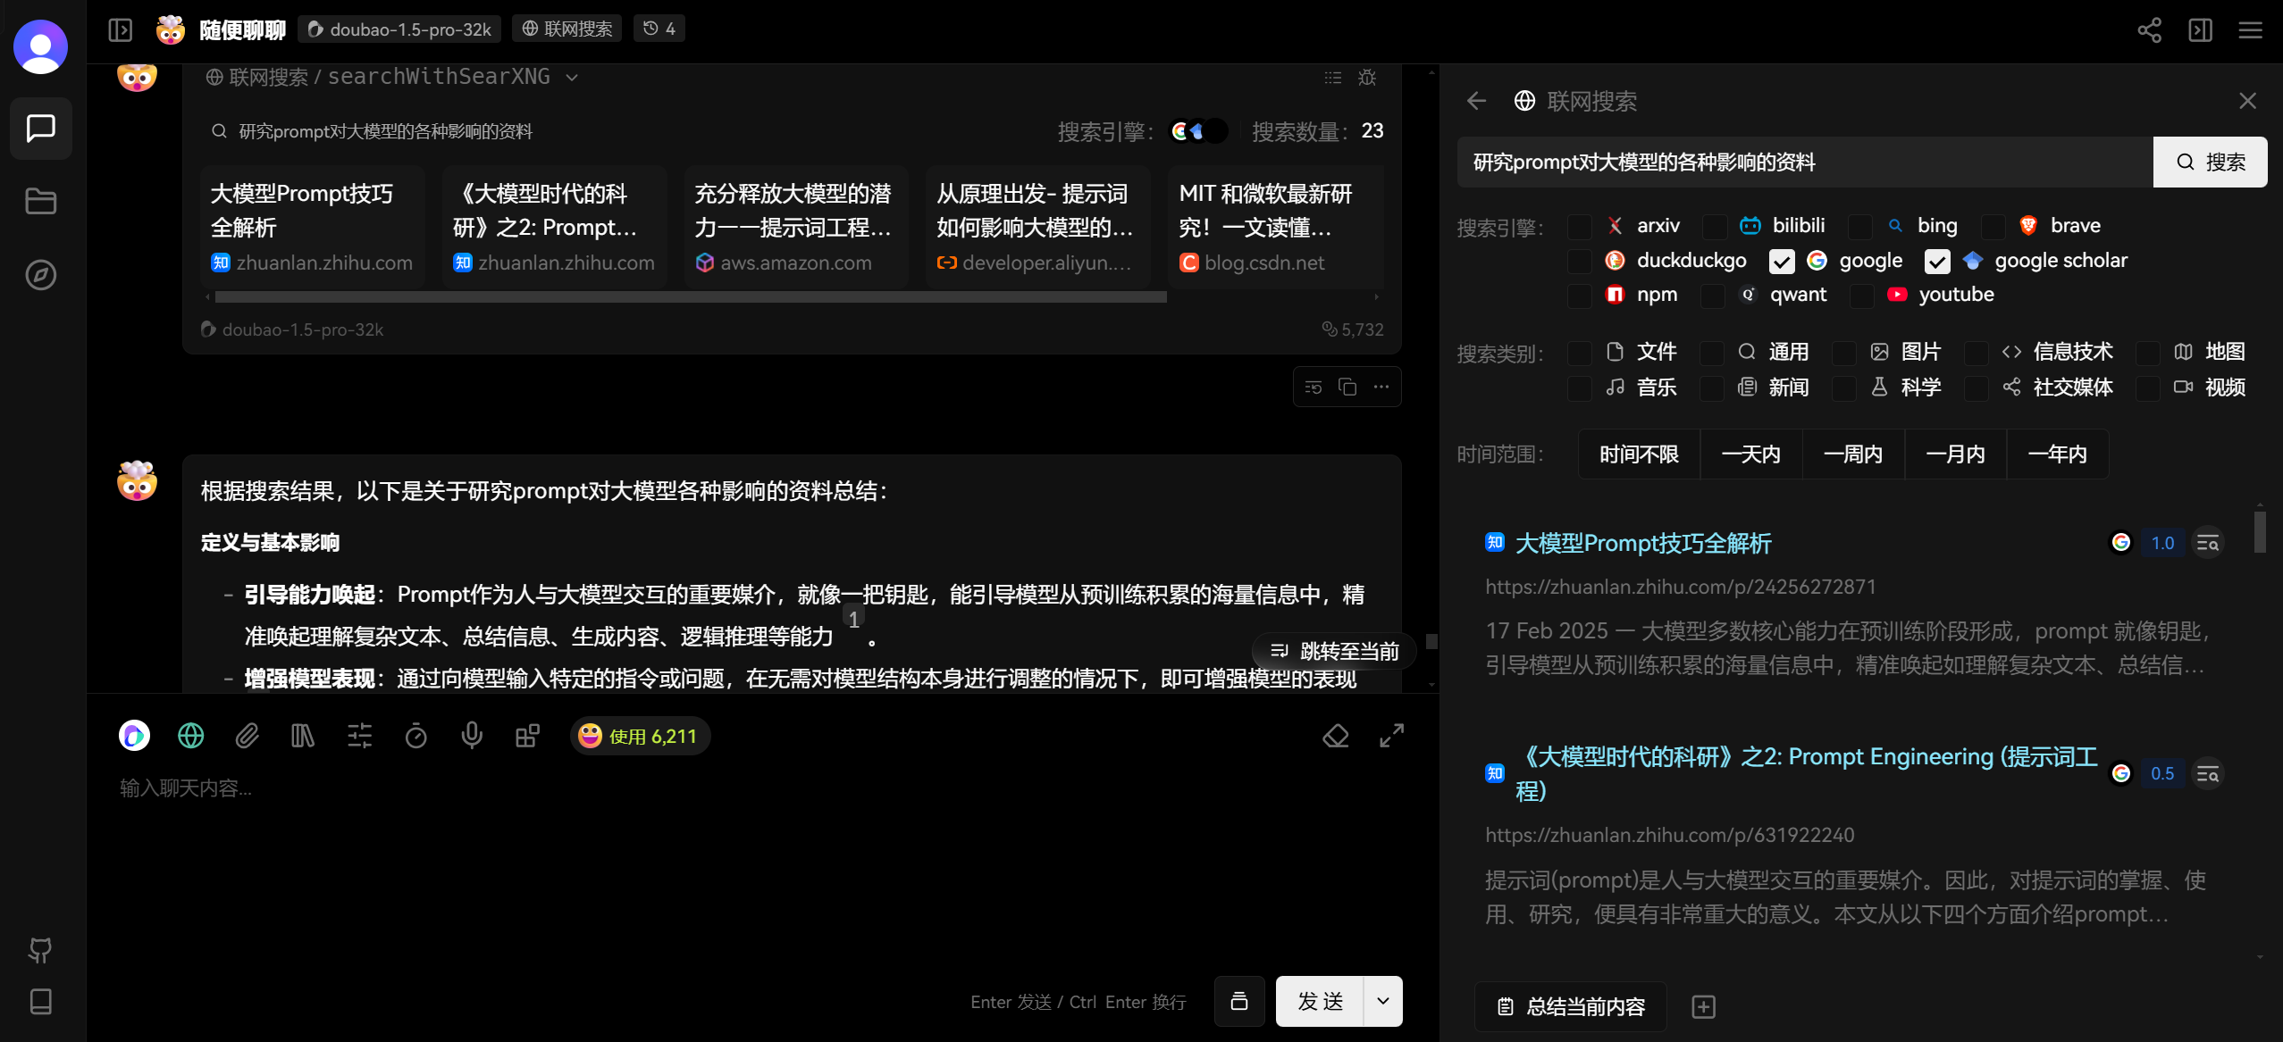This screenshot has width=2283, height=1042.
Task: Select 一年内 time range
Action: (x=2058, y=454)
